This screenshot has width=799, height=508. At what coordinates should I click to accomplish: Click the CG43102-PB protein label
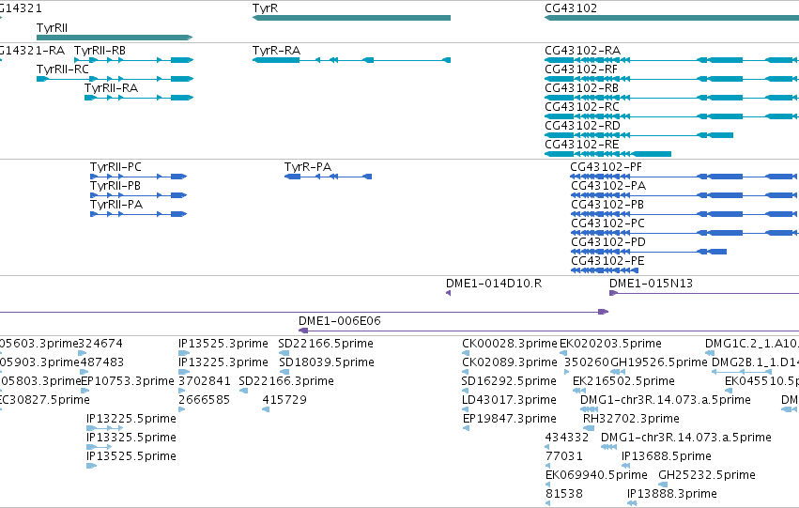[x=607, y=205]
